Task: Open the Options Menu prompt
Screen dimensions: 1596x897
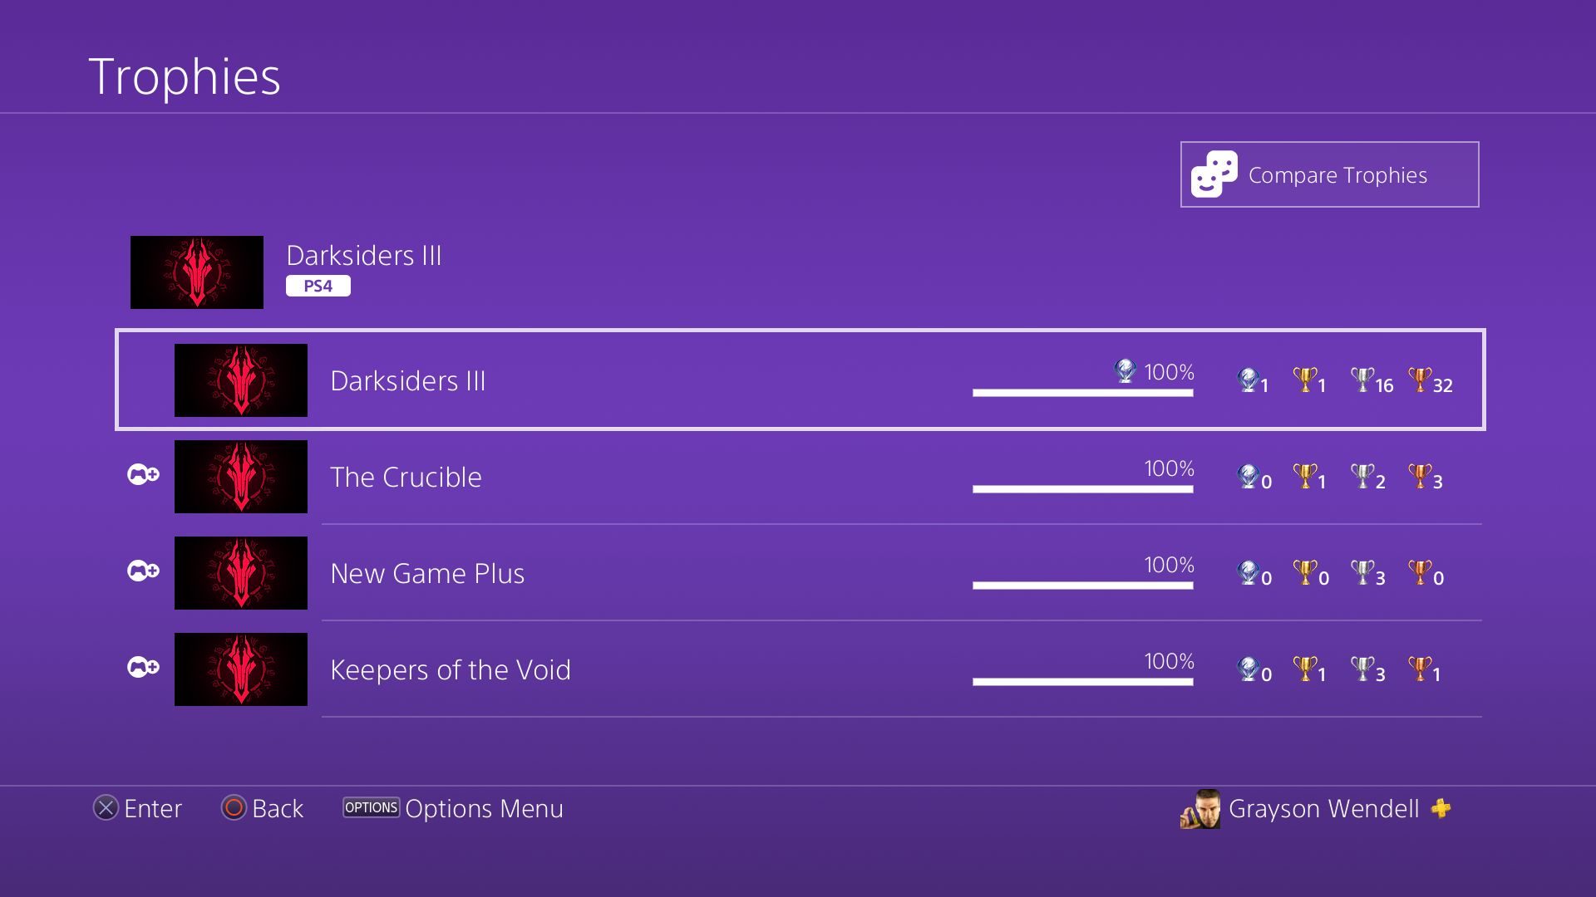Action: click(454, 808)
